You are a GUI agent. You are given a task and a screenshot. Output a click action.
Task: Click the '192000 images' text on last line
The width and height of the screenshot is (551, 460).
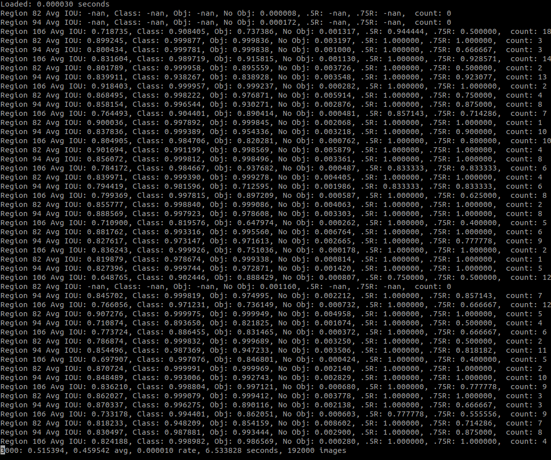click(317, 450)
